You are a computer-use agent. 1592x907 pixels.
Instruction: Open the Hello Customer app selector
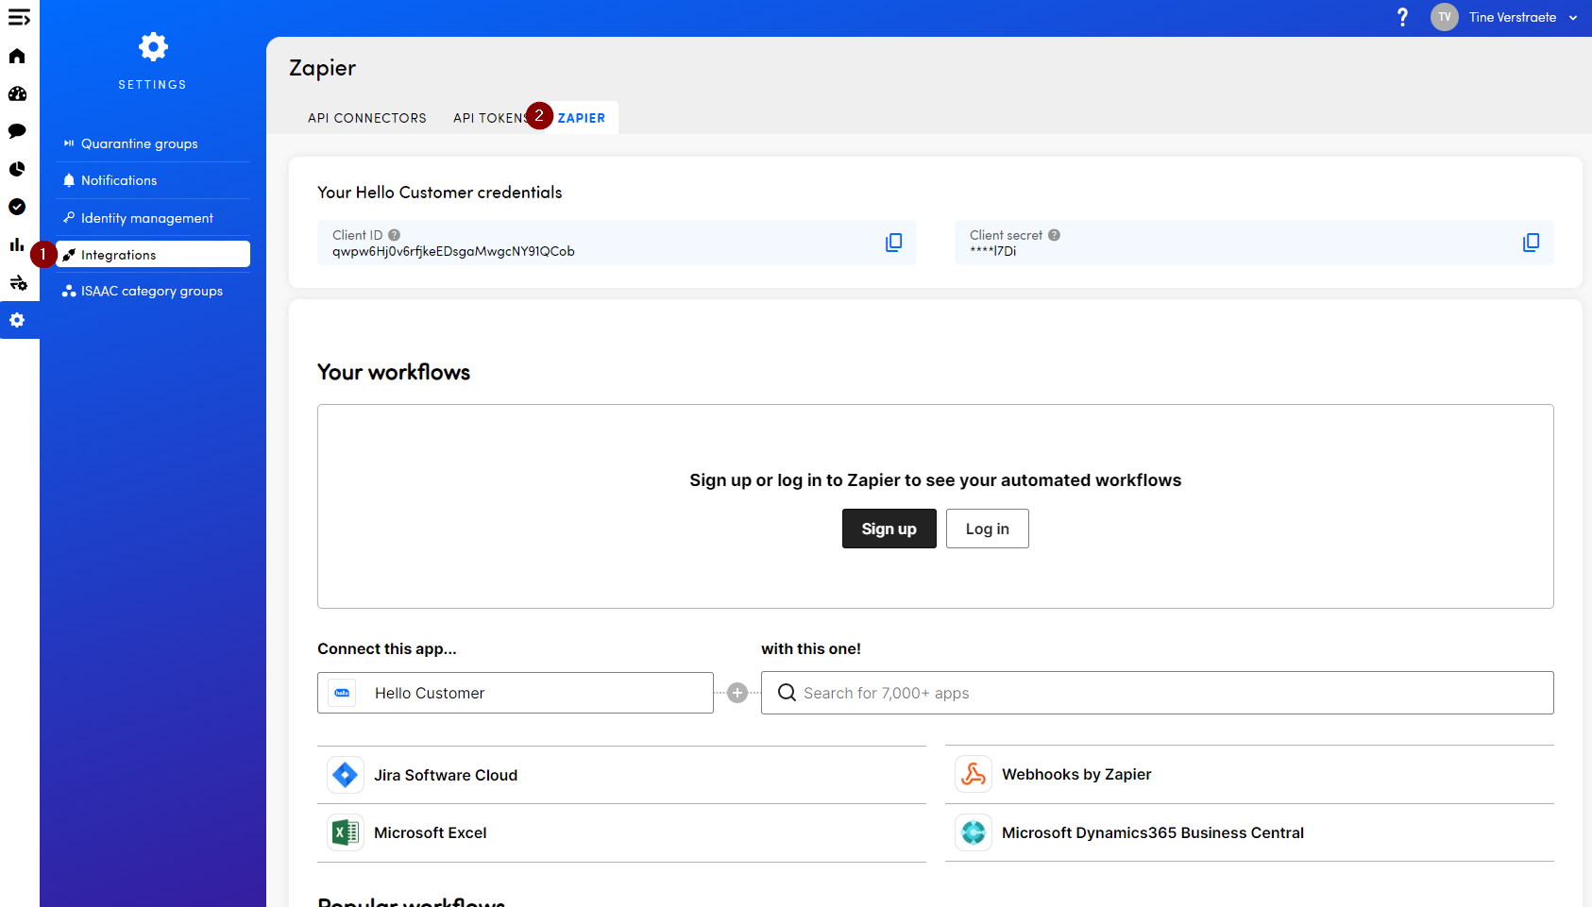point(516,693)
